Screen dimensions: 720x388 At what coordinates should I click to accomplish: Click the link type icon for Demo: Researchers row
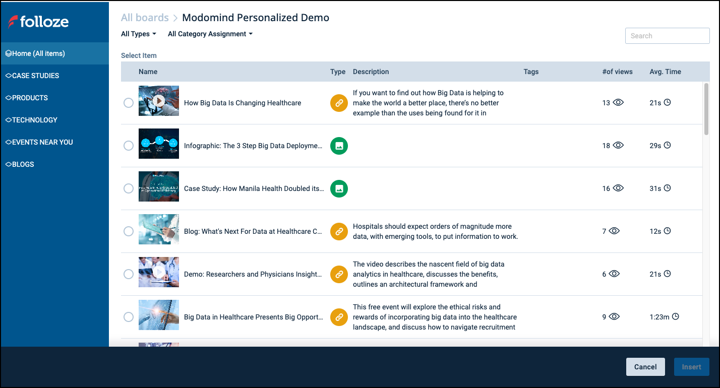339,274
